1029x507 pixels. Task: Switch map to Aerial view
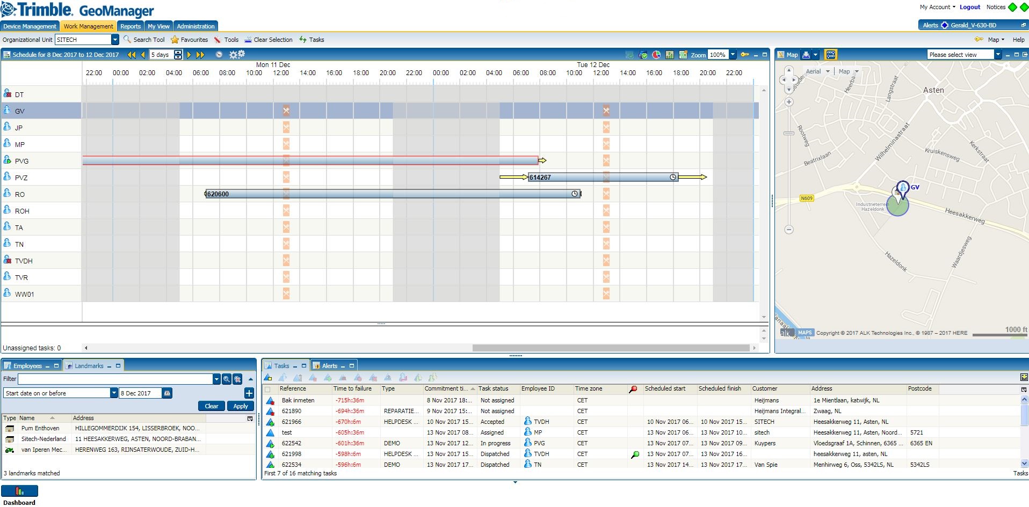814,71
